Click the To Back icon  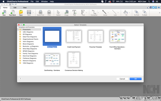click(x=145, y=13)
